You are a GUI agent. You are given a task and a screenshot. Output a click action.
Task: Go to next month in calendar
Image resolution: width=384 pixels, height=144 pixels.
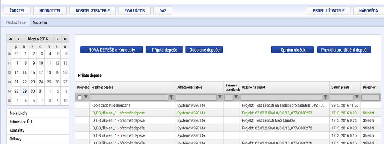tap(57, 39)
